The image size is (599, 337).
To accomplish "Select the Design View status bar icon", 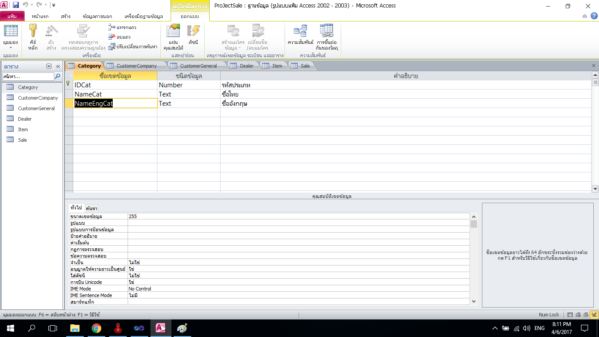I will pos(594,315).
